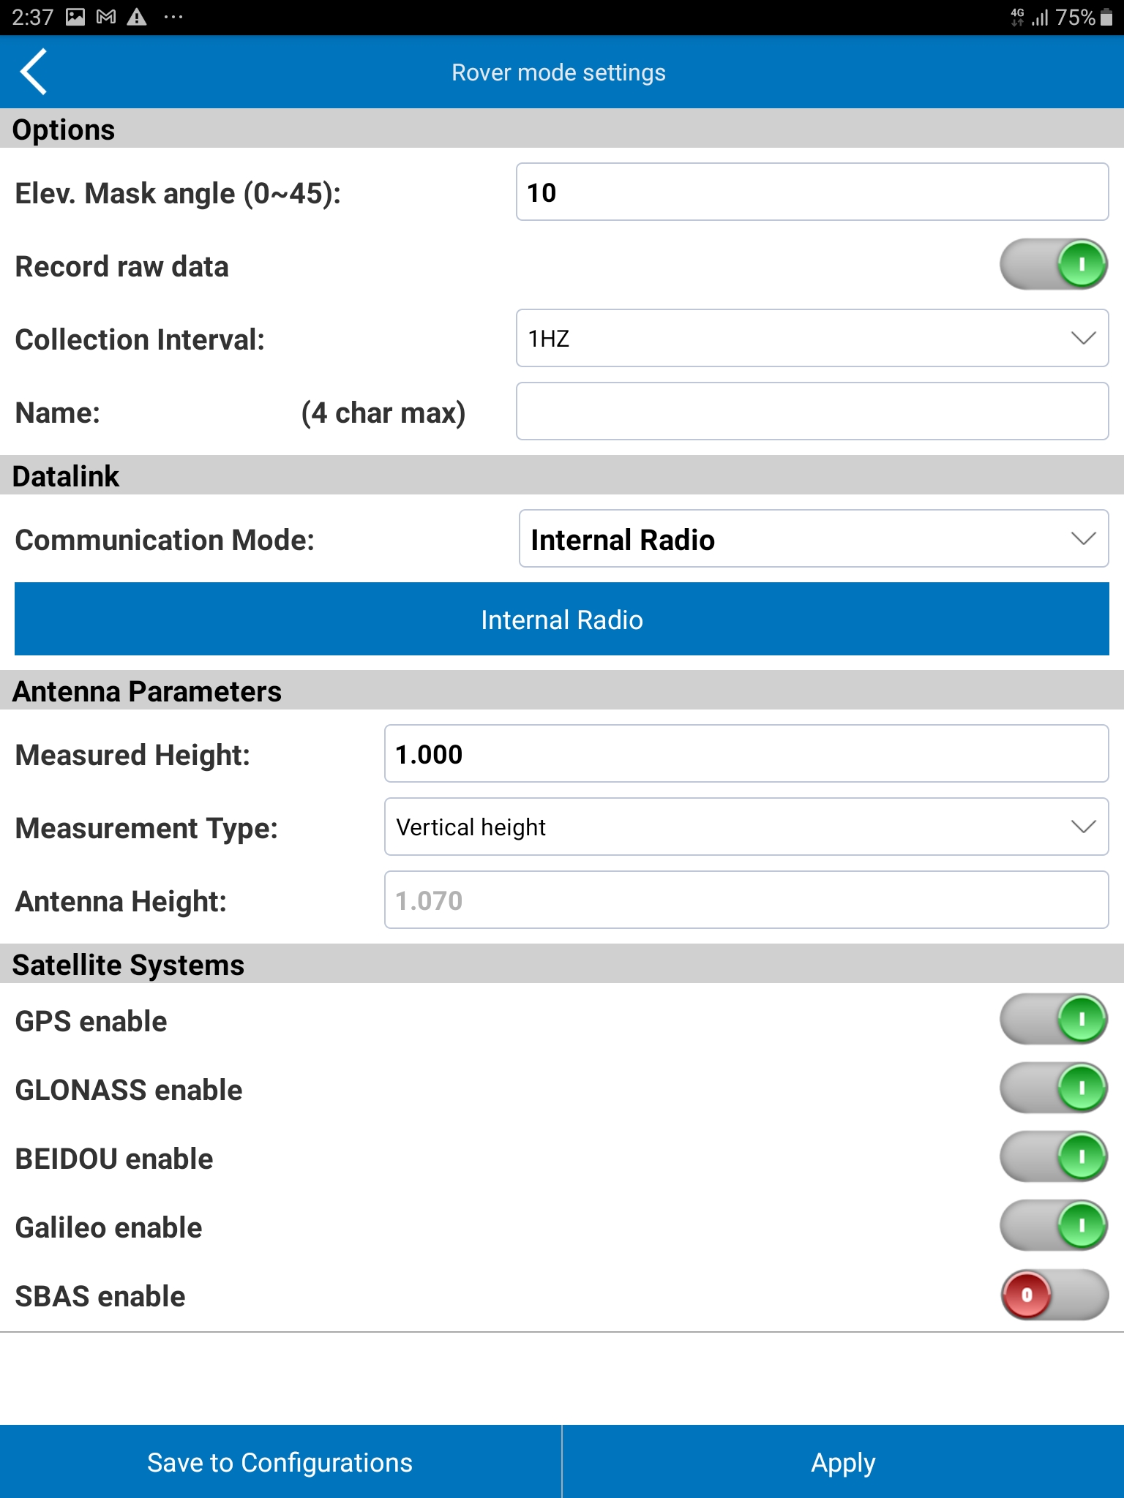1124x1498 pixels.
Task: Tap Save to Configurations
Action: click(280, 1461)
